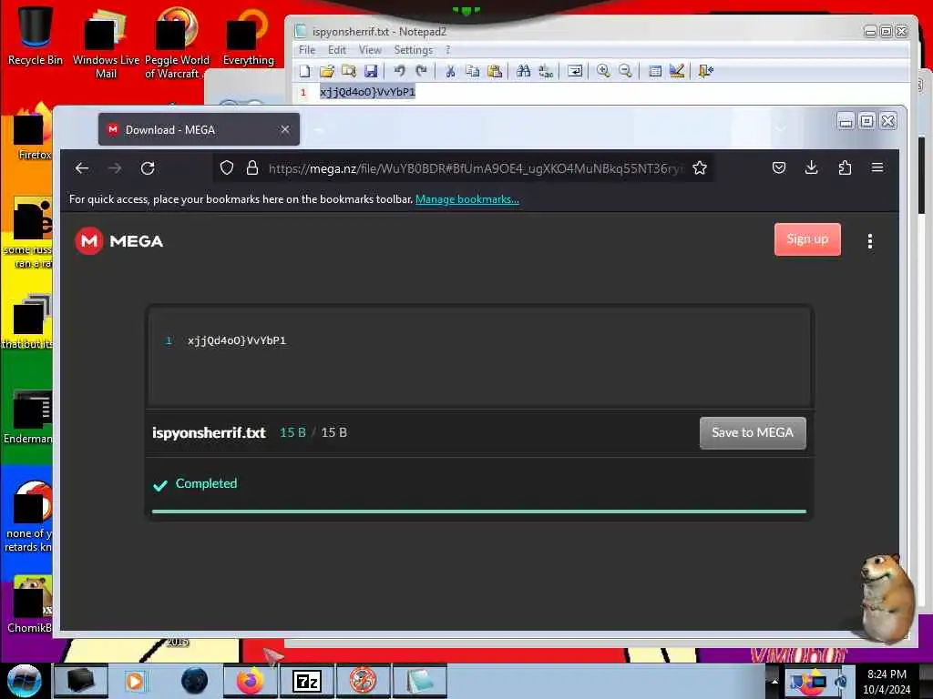Open the Firefox tracking protection shield

227,168
